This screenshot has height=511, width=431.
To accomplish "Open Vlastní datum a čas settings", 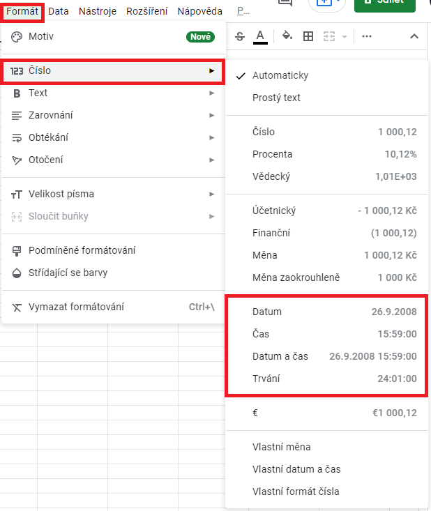I will (x=296, y=469).
